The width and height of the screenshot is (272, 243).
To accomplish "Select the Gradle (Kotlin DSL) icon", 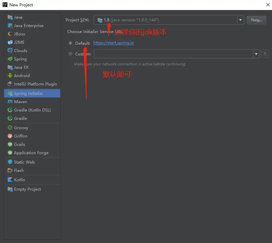I will pyautogui.click(x=10, y=110).
